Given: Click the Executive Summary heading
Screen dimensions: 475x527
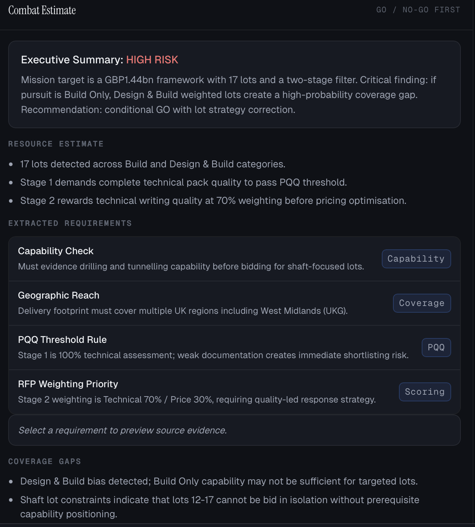Looking at the screenshot, I should coord(72,60).
